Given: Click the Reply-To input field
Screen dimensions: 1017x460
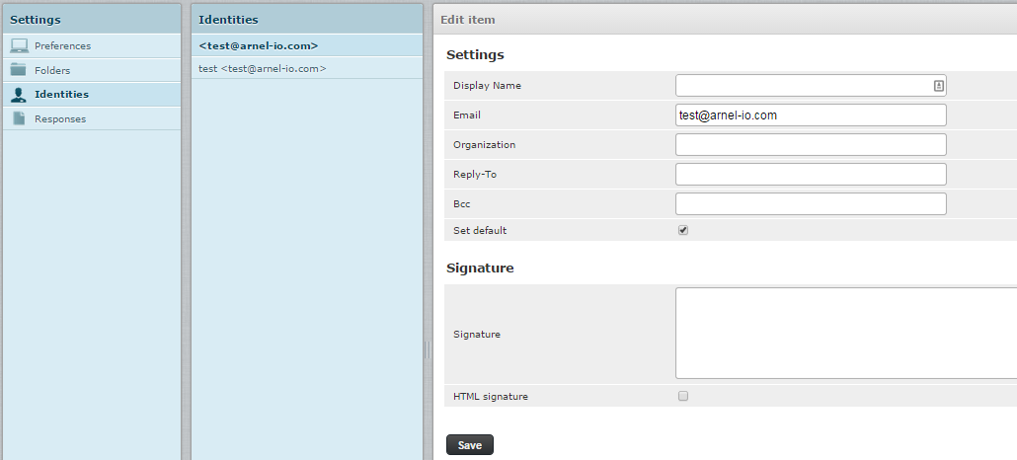Looking at the screenshot, I should (x=811, y=175).
